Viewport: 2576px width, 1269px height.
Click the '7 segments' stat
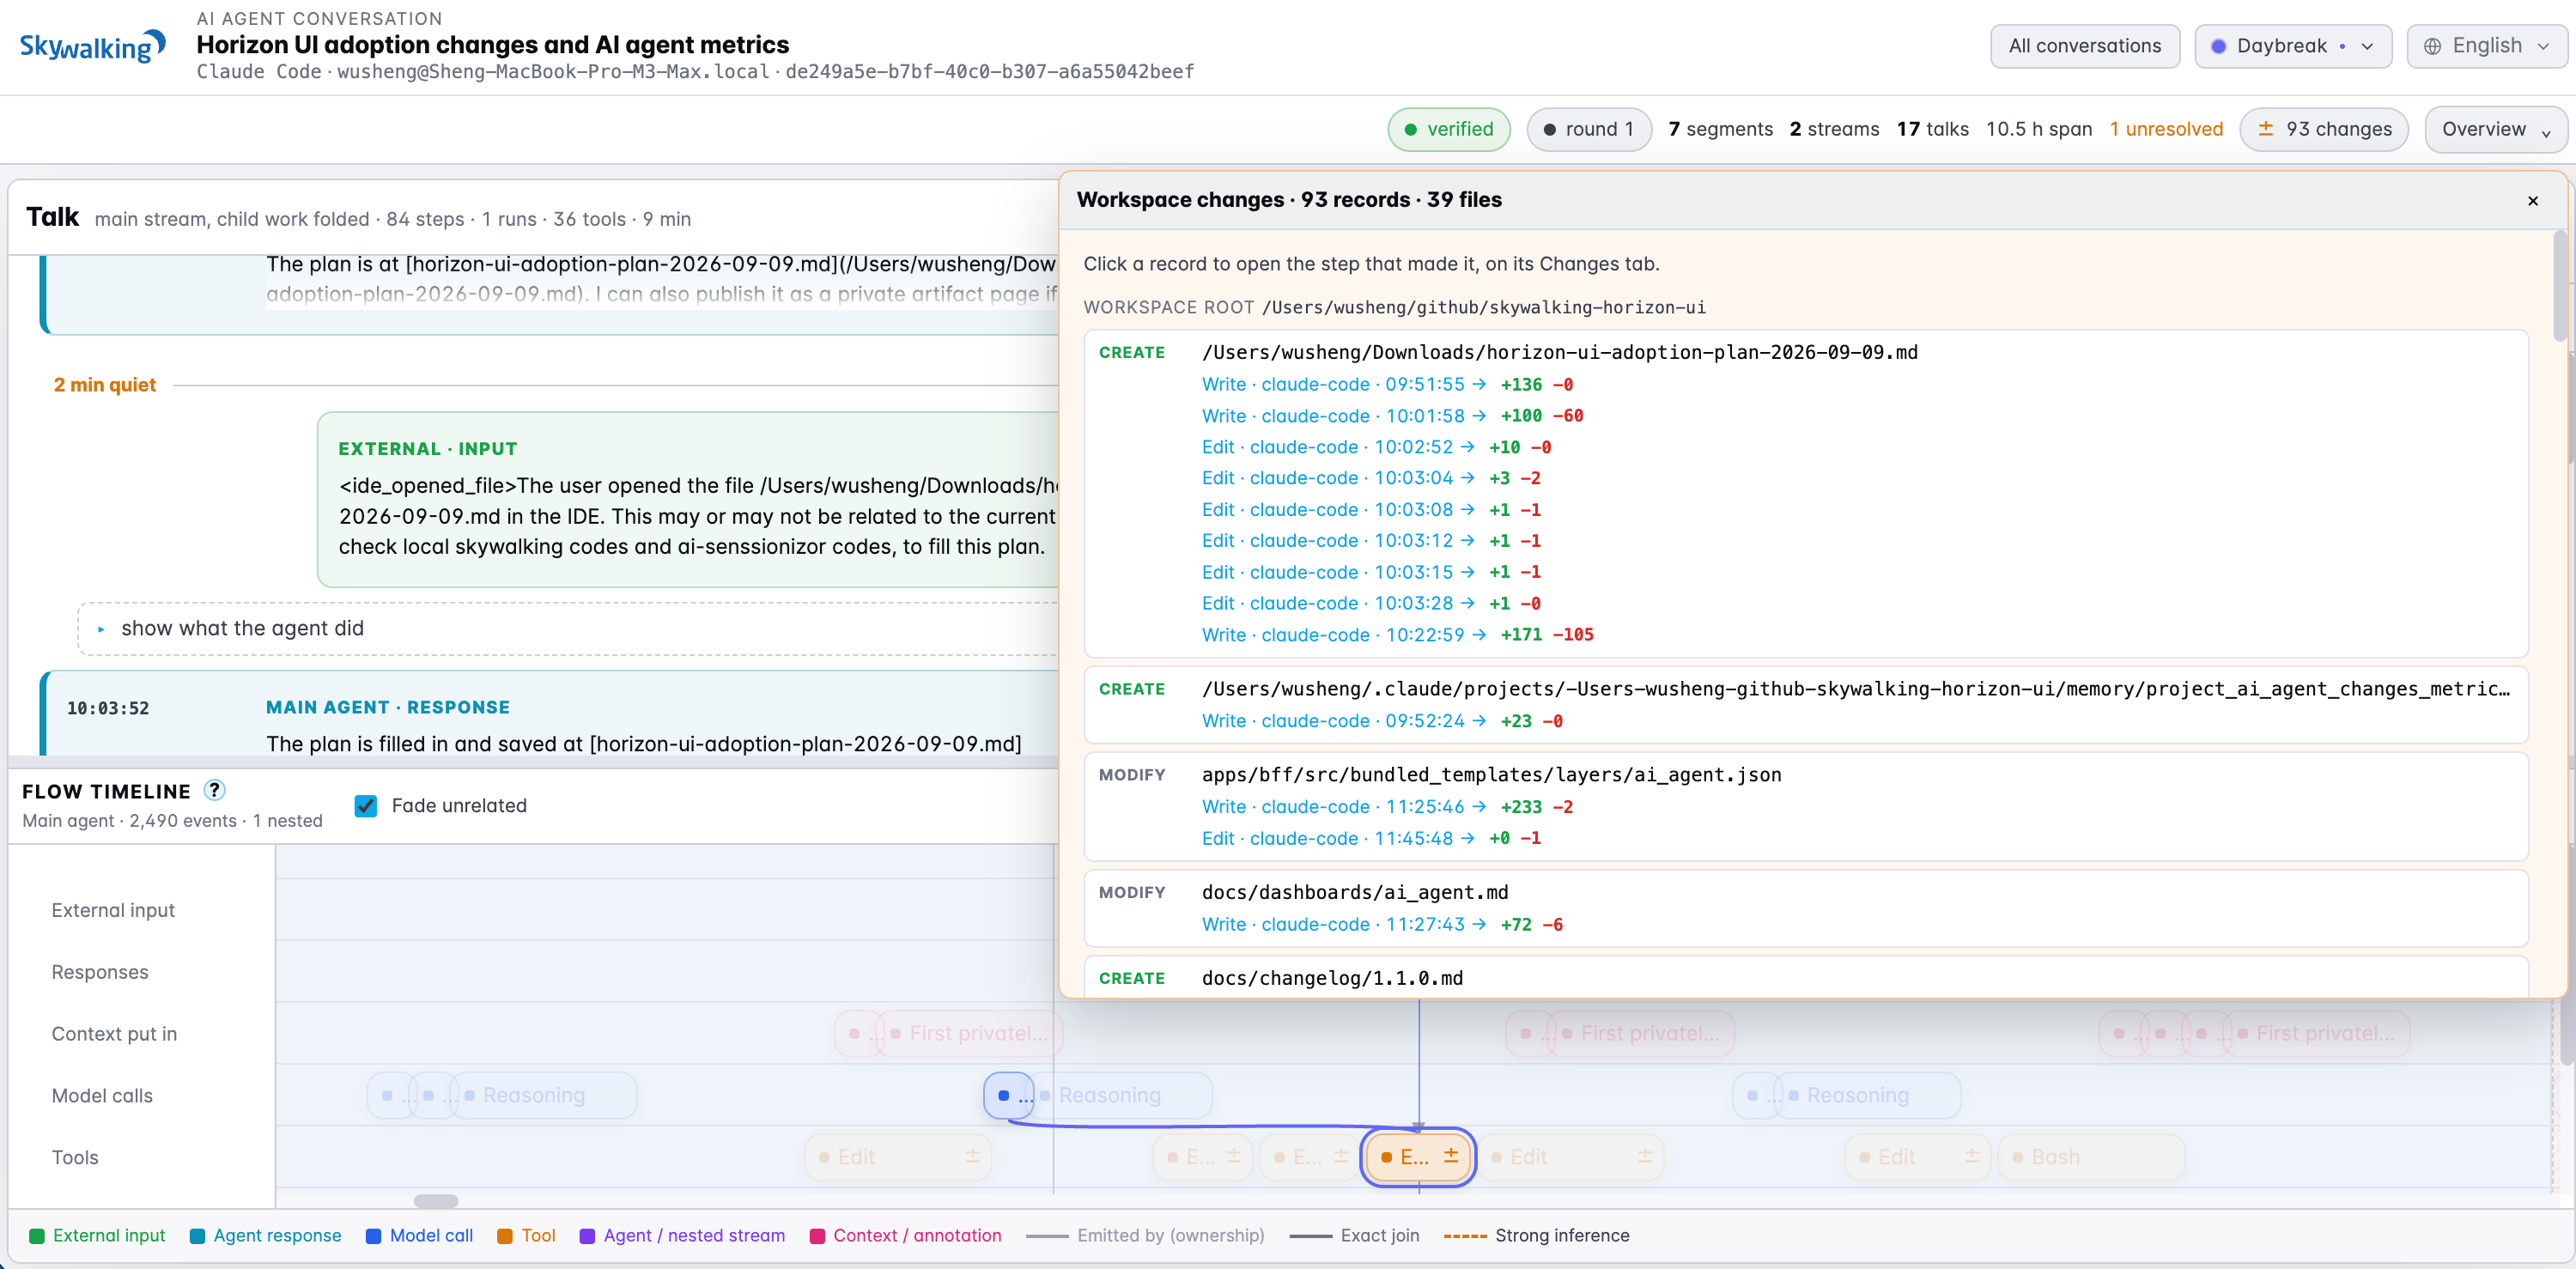coord(1720,129)
